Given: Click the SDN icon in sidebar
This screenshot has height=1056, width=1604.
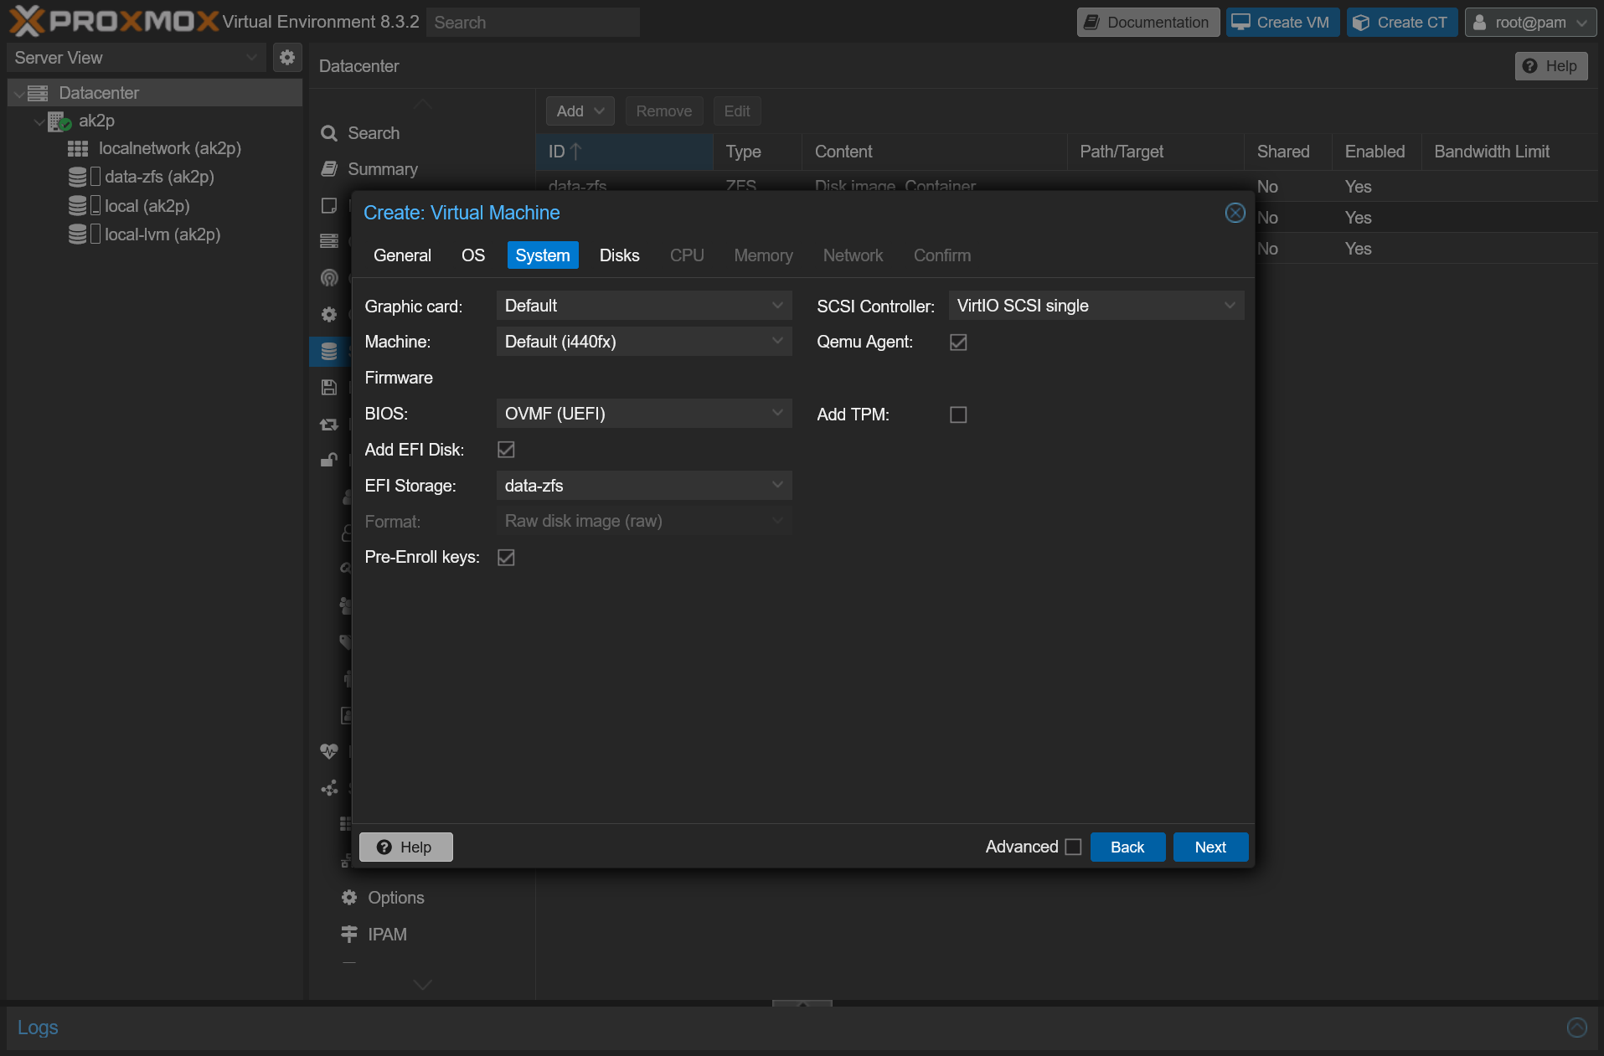Looking at the screenshot, I should click(x=329, y=789).
